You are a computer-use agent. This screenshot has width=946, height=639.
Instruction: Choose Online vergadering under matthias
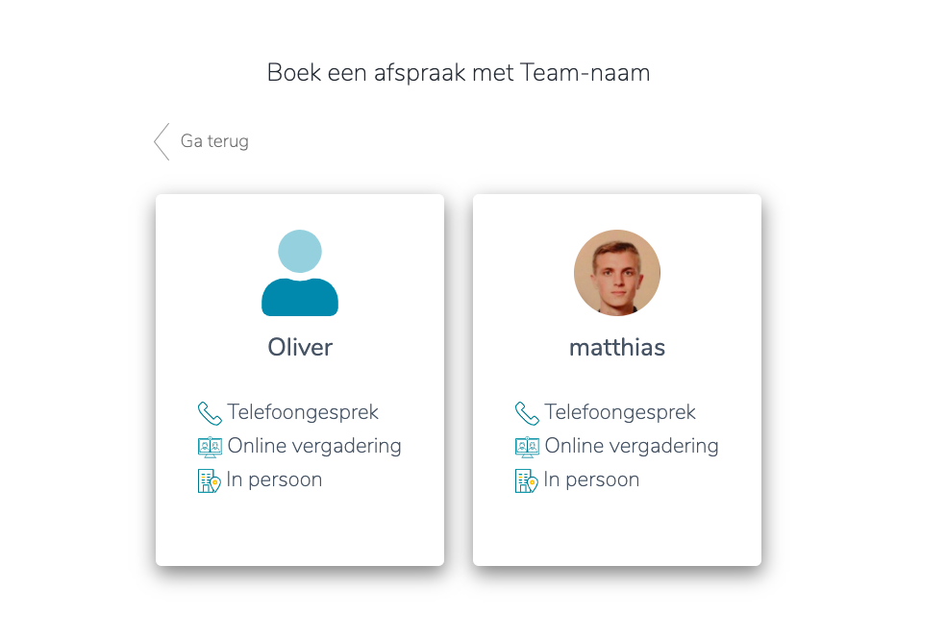pyautogui.click(x=632, y=446)
